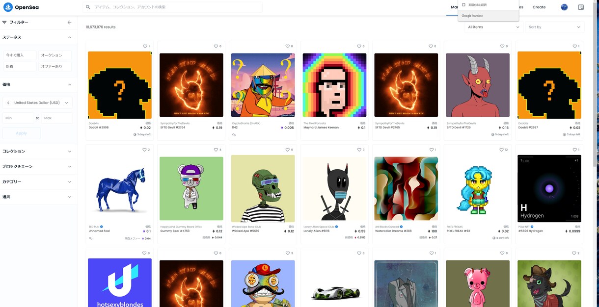Viewport: 599px width, 307px height.
Task: Expand the コレクション section
Action: (x=38, y=151)
